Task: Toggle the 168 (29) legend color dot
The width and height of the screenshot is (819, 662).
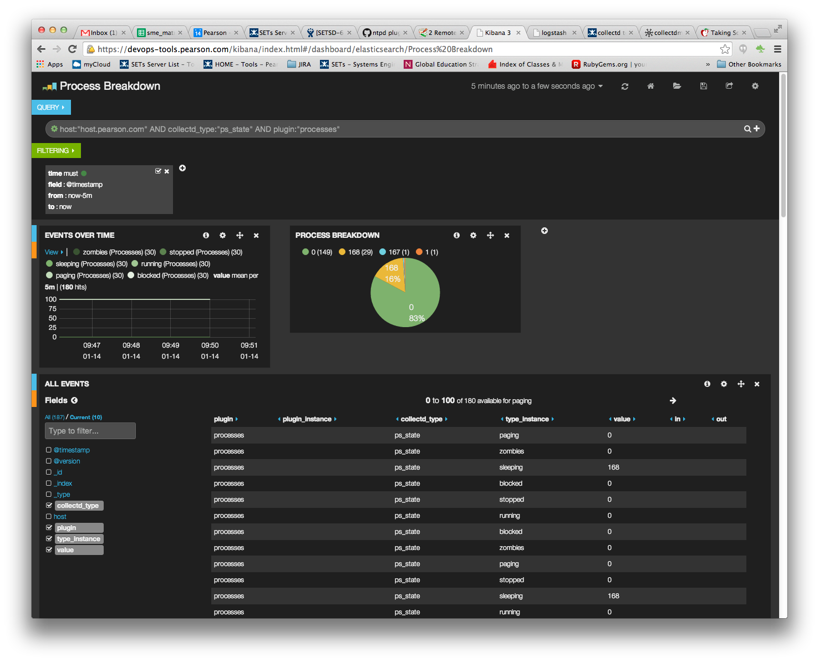Action: tap(342, 252)
